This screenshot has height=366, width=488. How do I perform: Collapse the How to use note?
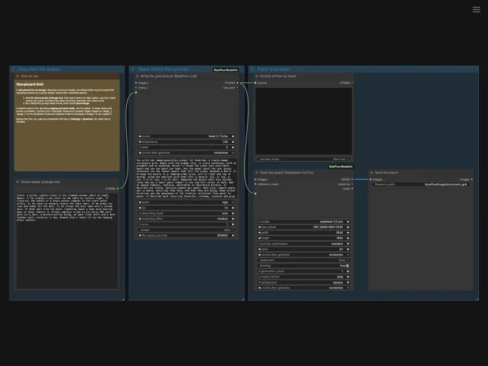click(18, 76)
